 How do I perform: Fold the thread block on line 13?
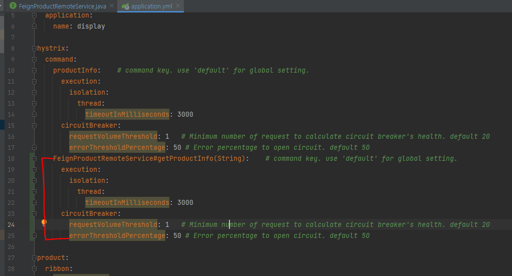click(34, 104)
